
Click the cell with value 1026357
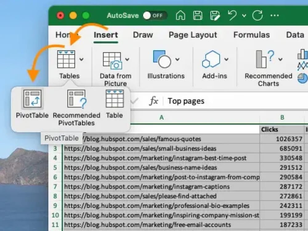tap(282, 139)
